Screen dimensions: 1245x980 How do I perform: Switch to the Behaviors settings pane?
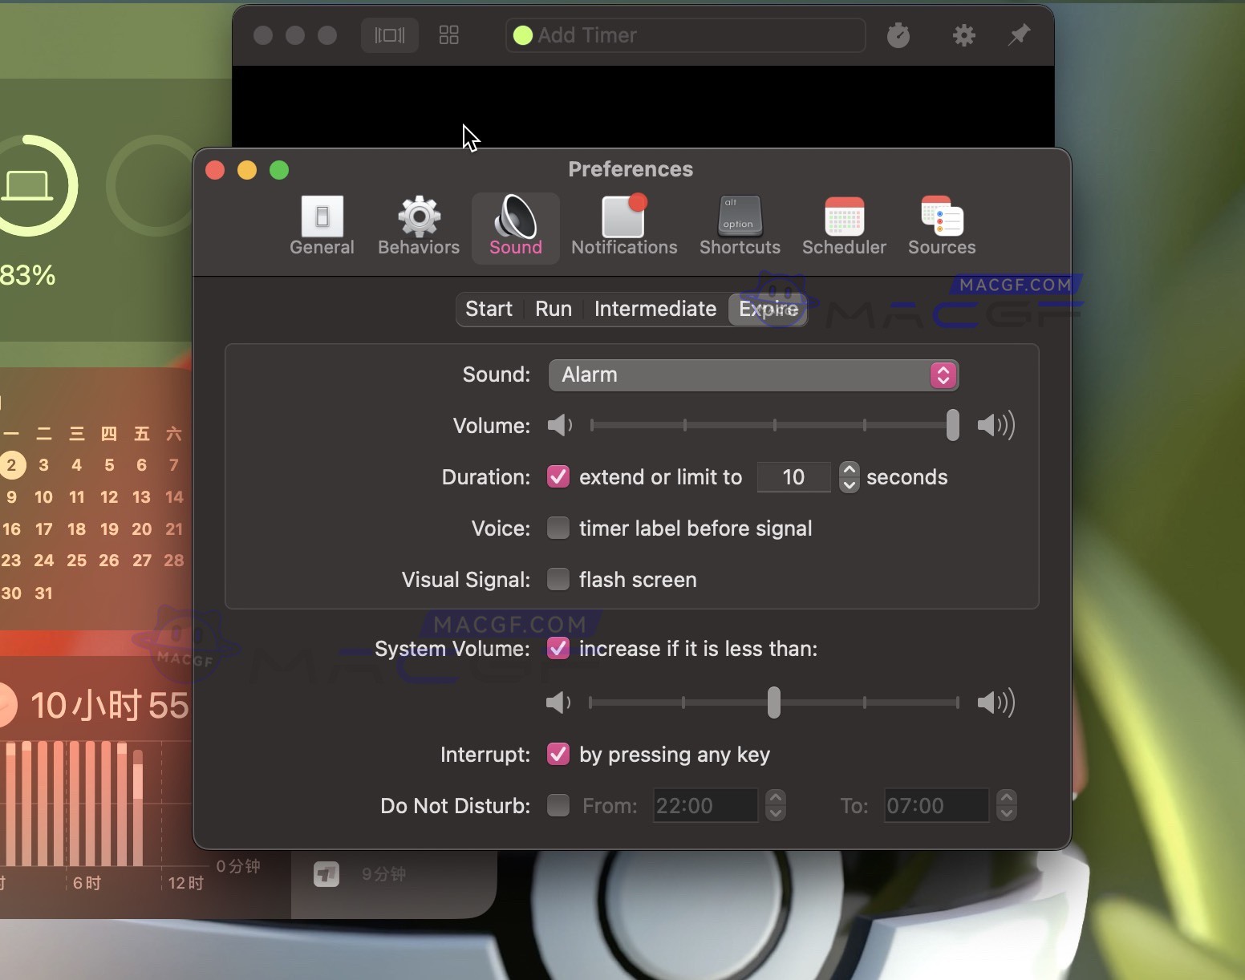417,226
